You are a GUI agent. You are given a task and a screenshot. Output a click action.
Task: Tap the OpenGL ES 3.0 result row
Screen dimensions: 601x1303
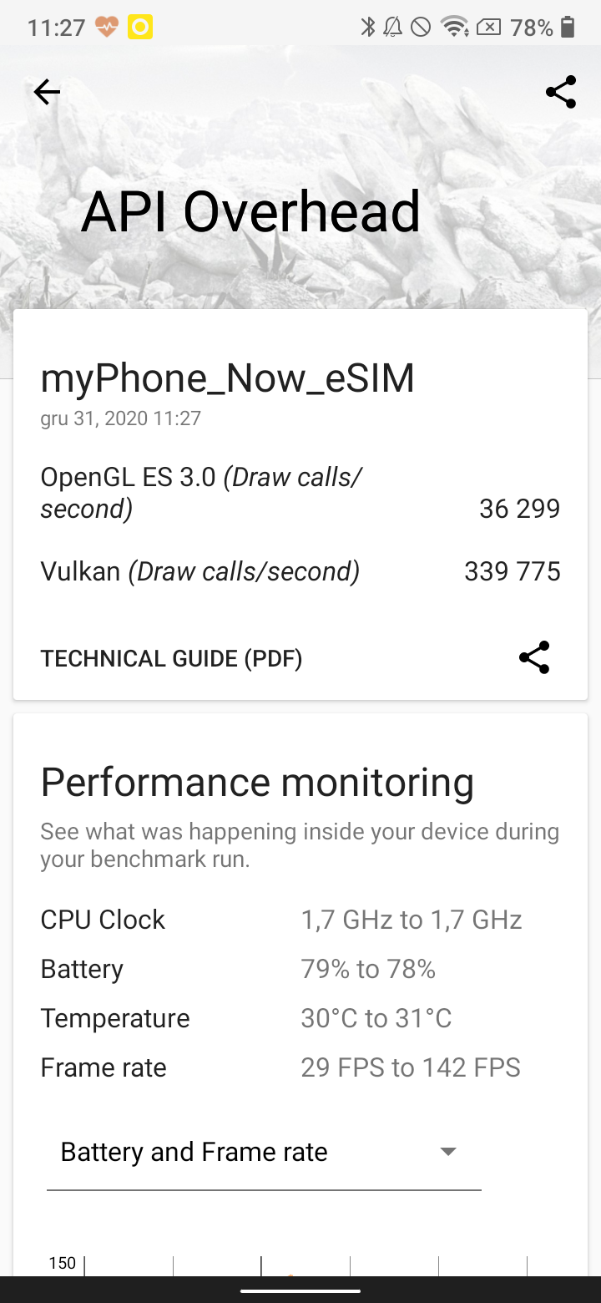(300, 493)
